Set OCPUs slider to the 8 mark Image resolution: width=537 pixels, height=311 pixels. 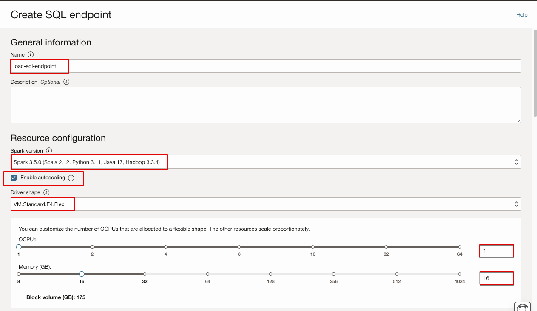click(239, 247)
